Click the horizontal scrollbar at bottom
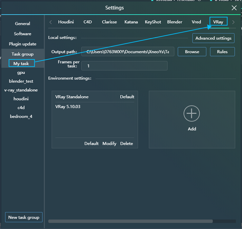The image size is (242, 229). point(131,221)
